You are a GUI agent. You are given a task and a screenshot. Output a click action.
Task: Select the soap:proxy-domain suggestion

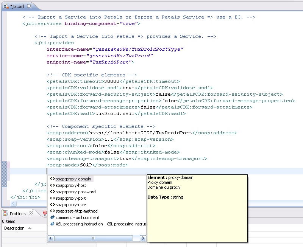point(73,179)
